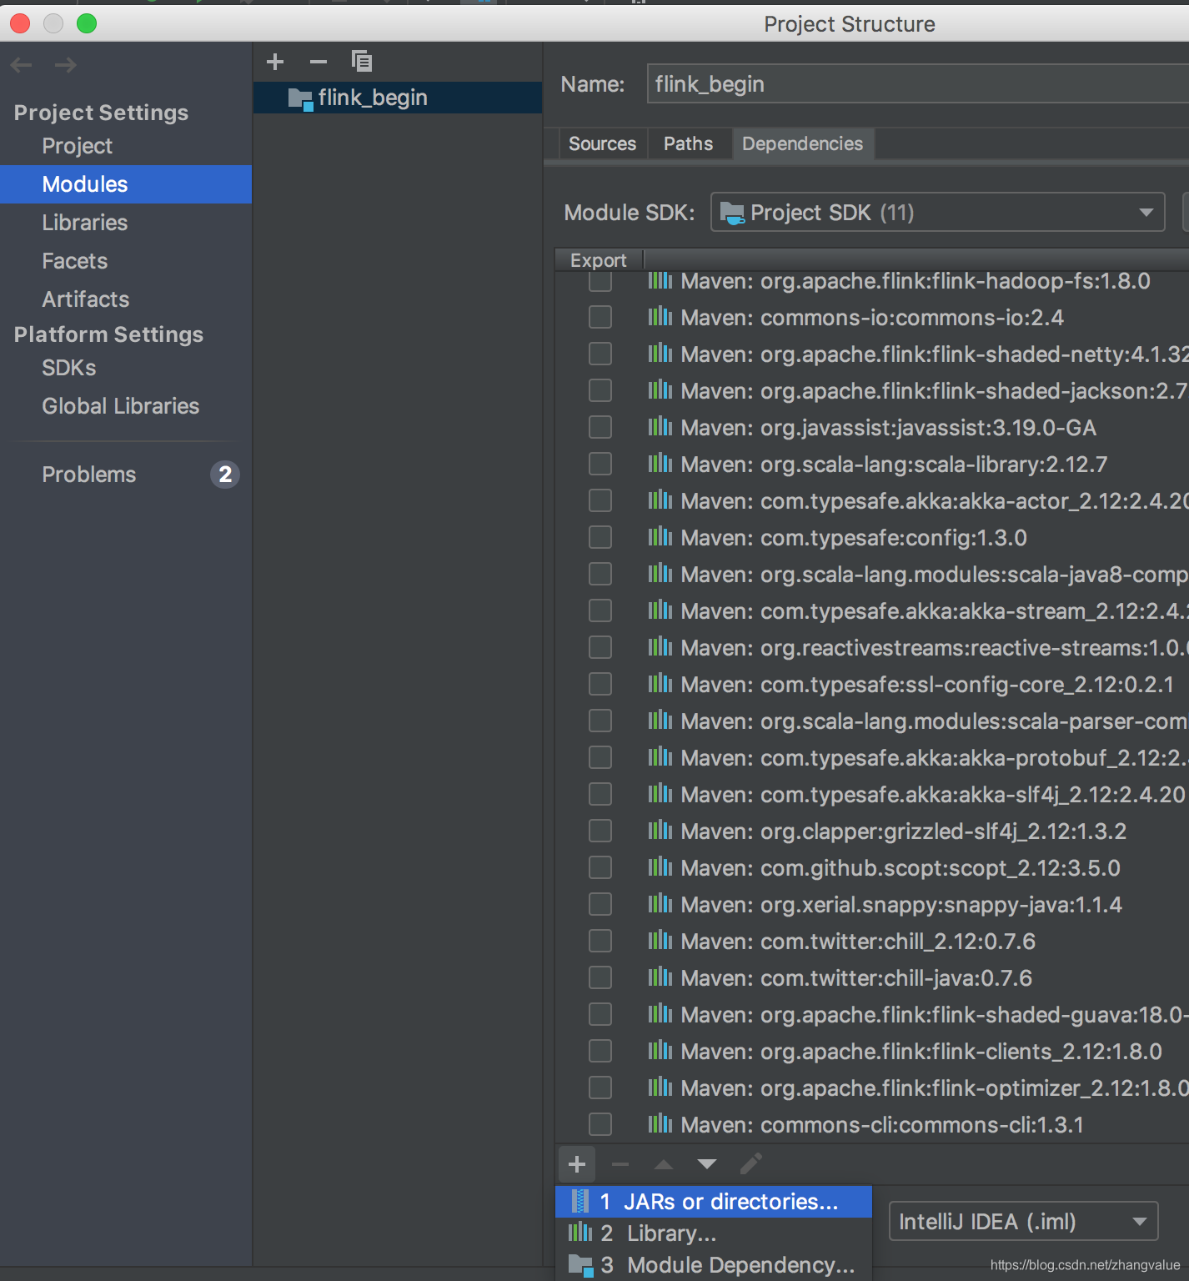Remove the selected dependency
This screenshot has width=1189, height=1281.
pos(620,1164)
